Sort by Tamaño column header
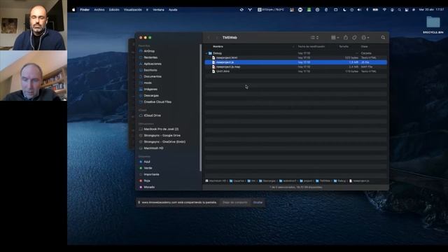448x252 pixels. [344, 46]
